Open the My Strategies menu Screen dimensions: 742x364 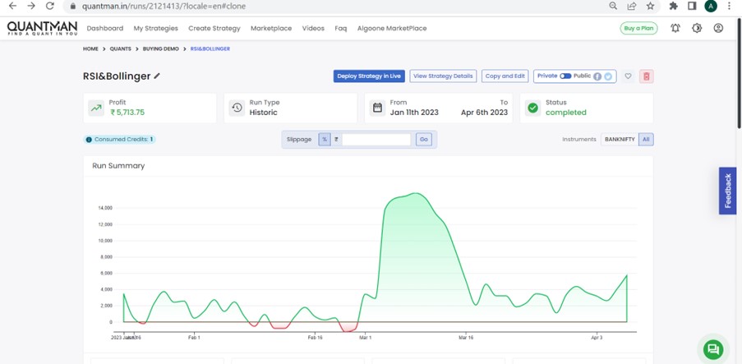click(155, 28)
